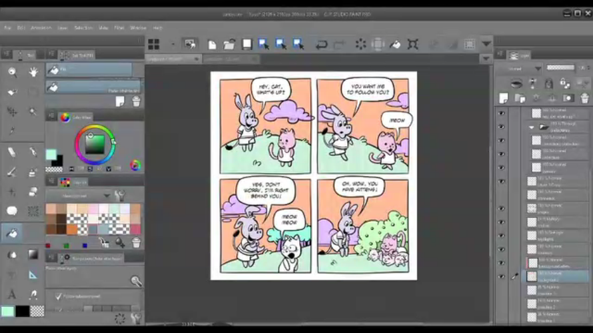Switch to the second canvas document tab
Viewport: 593px width, 333px height.
[231, 59]
